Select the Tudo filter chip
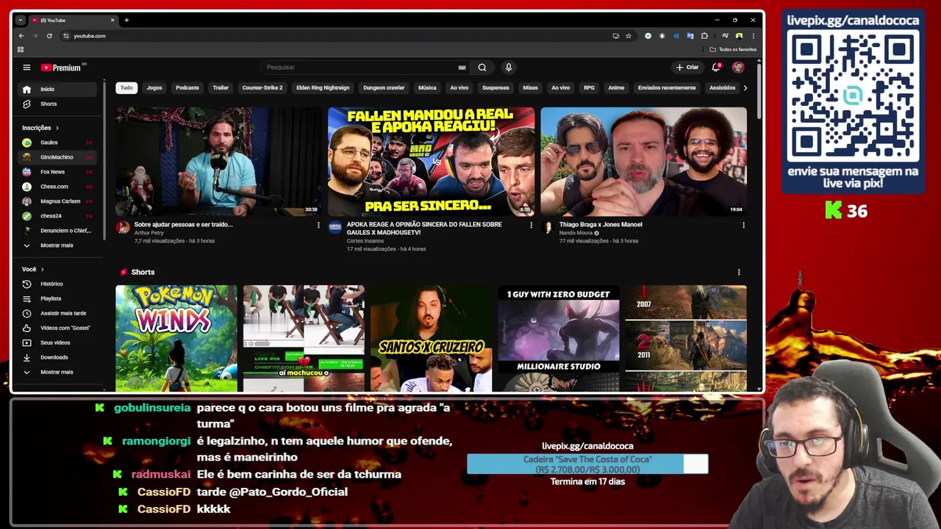 point(126,87)
